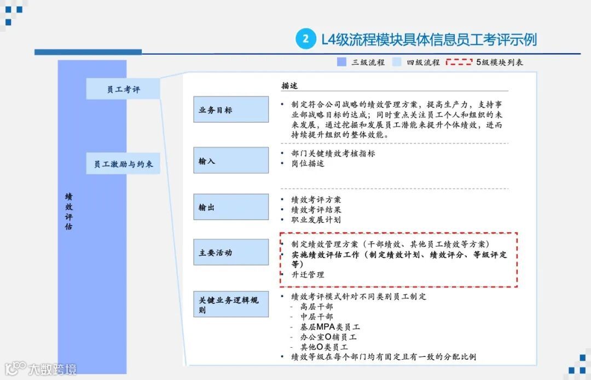The height and width of the screenshot is (380, 591).
Task: Click the 5级模块列表 legend text
Action: click(x=500, y=62)
